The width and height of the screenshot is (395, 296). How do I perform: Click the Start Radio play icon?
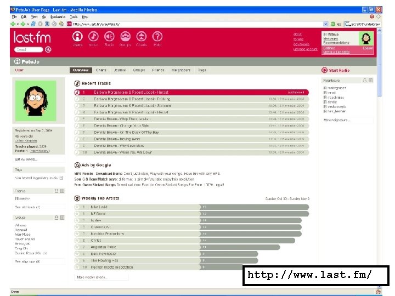tap(324, 70)
